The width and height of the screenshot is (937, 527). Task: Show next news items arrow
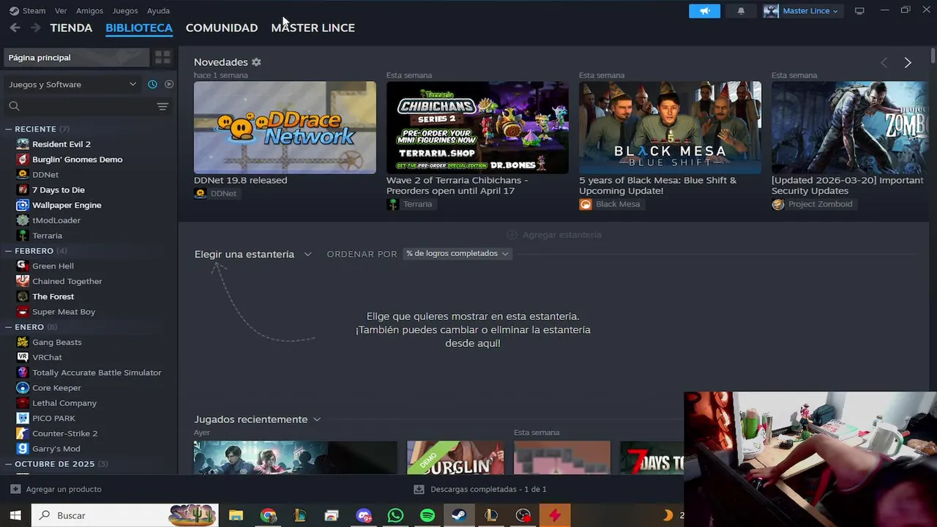tap(908, 63)
